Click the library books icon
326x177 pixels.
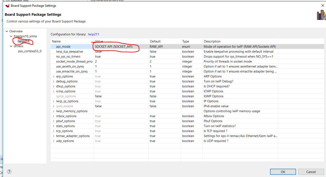pyautogui.click(x=321, y=15)
